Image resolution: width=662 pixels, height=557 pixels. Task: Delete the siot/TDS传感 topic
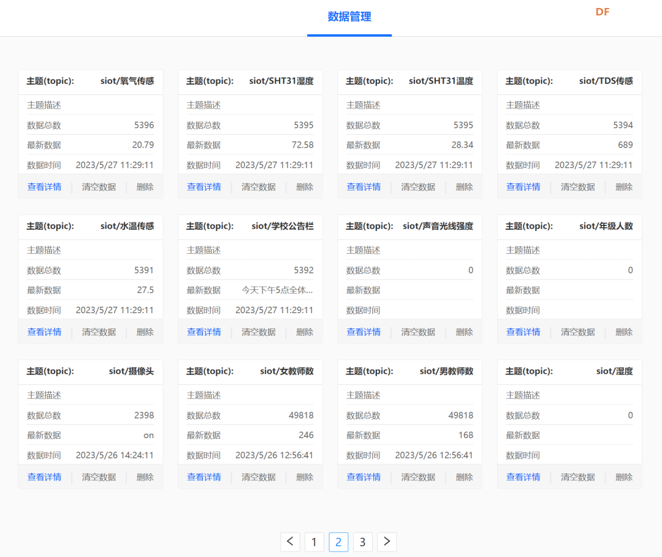[x=623, y=186]
